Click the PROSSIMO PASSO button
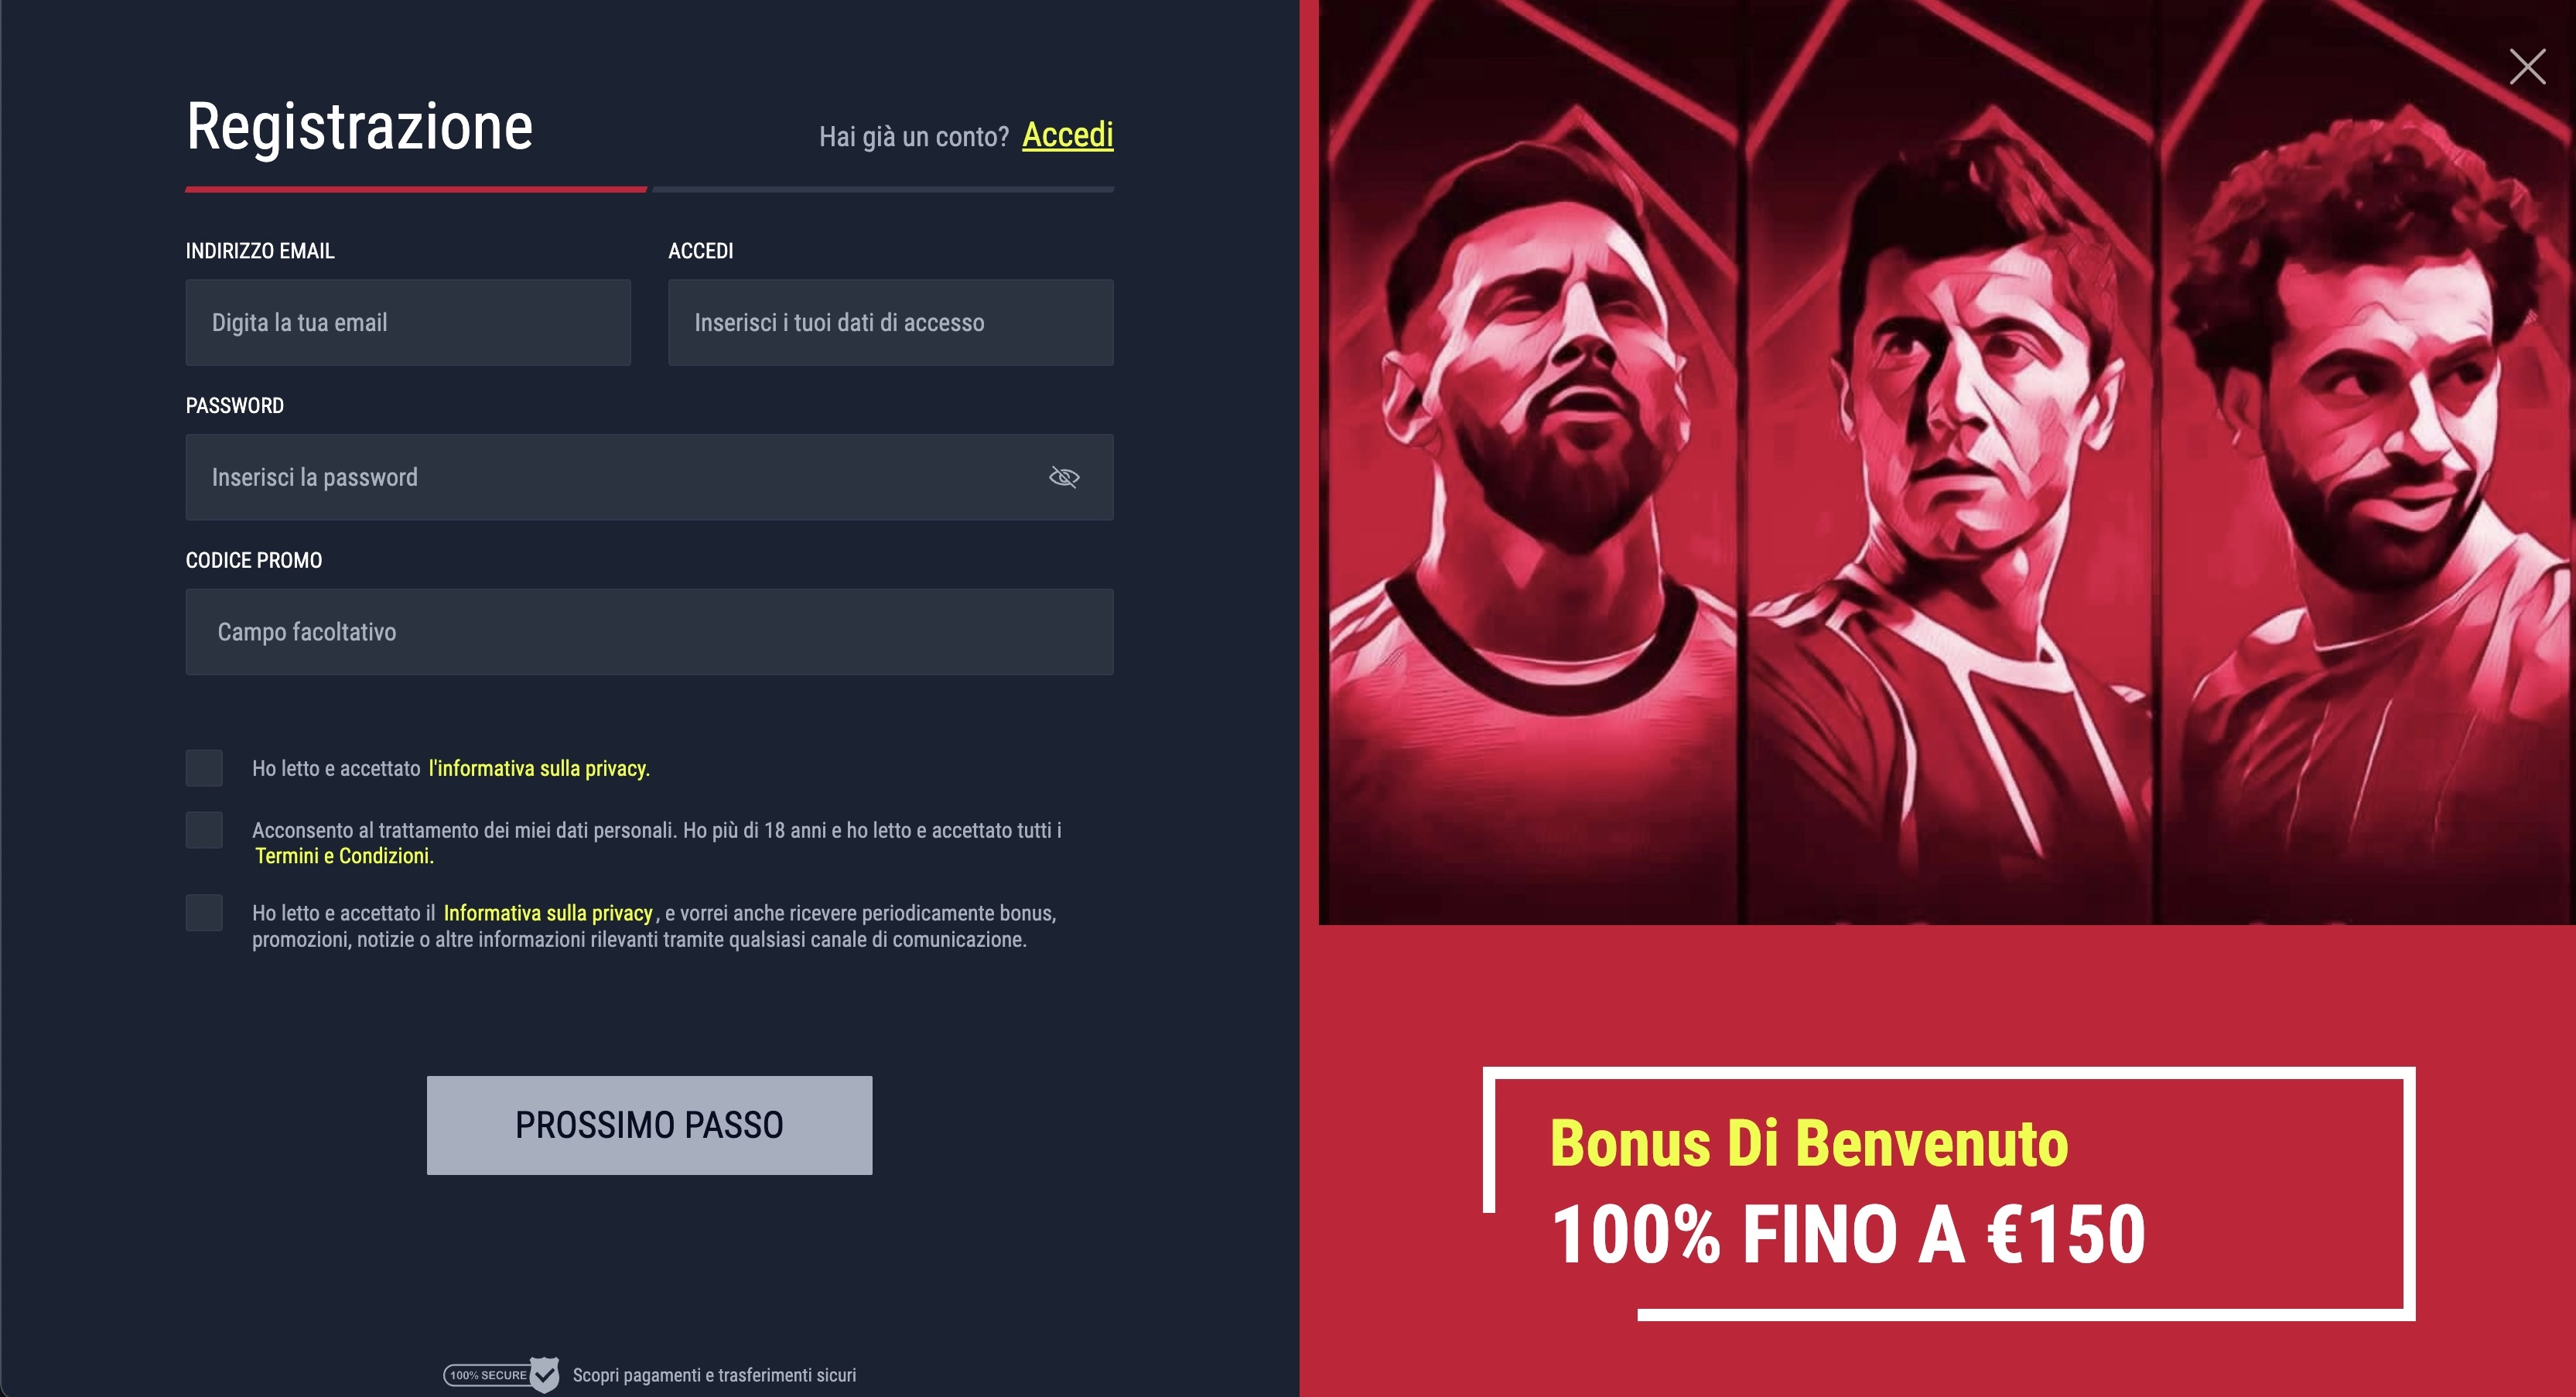The width and height of the screenshot is (2576, 1397). (x=649, y=1125)
